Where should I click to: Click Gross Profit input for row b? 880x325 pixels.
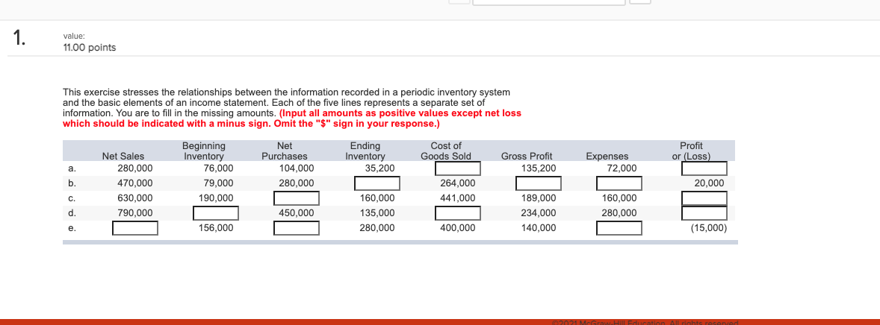tap(539, 183)
